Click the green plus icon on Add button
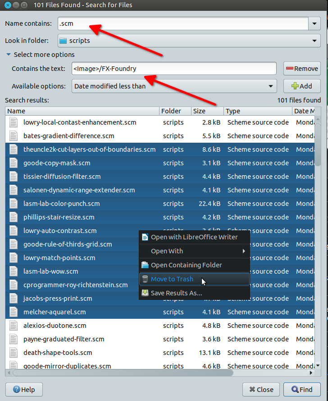Image resolution: width=328 pixels, height=401 pixels. 295,86
